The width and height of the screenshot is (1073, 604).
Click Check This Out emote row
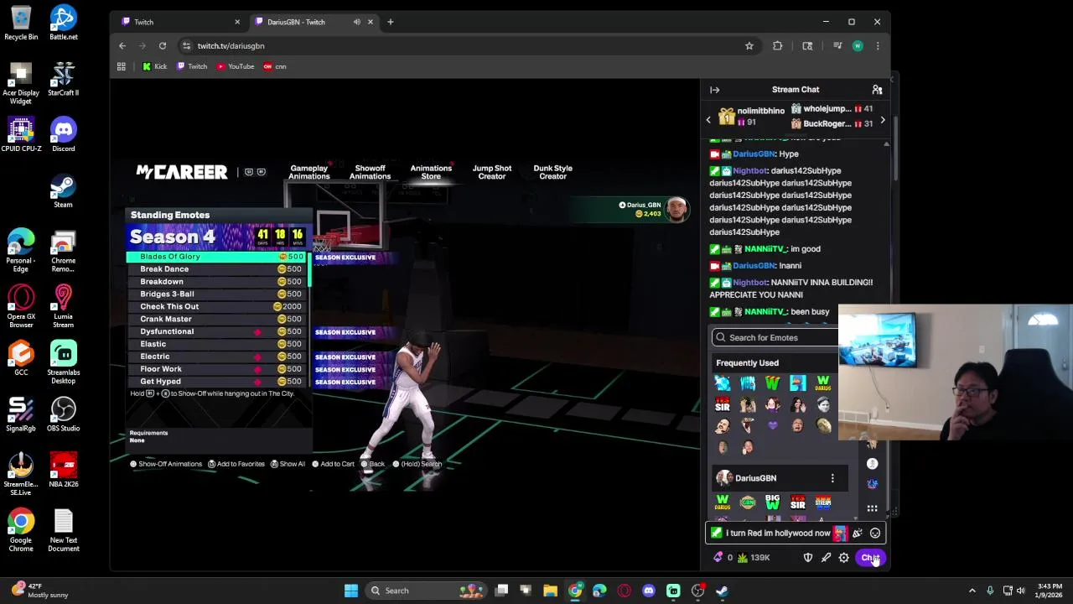click(x=218, y=307)
